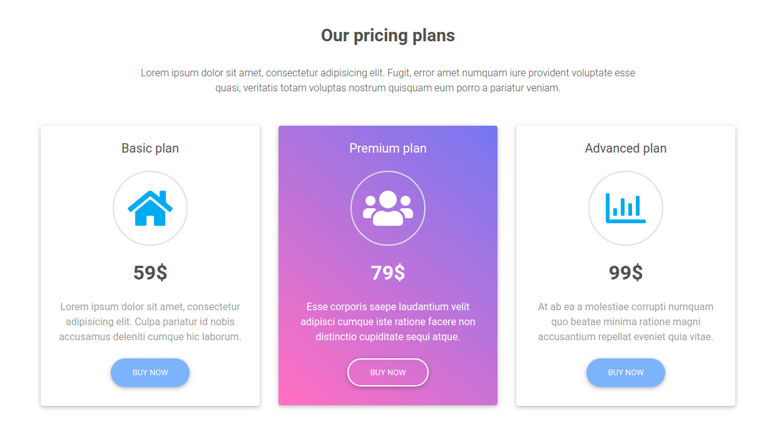Select the "Premium plan" card title

(x=388, y=148)
